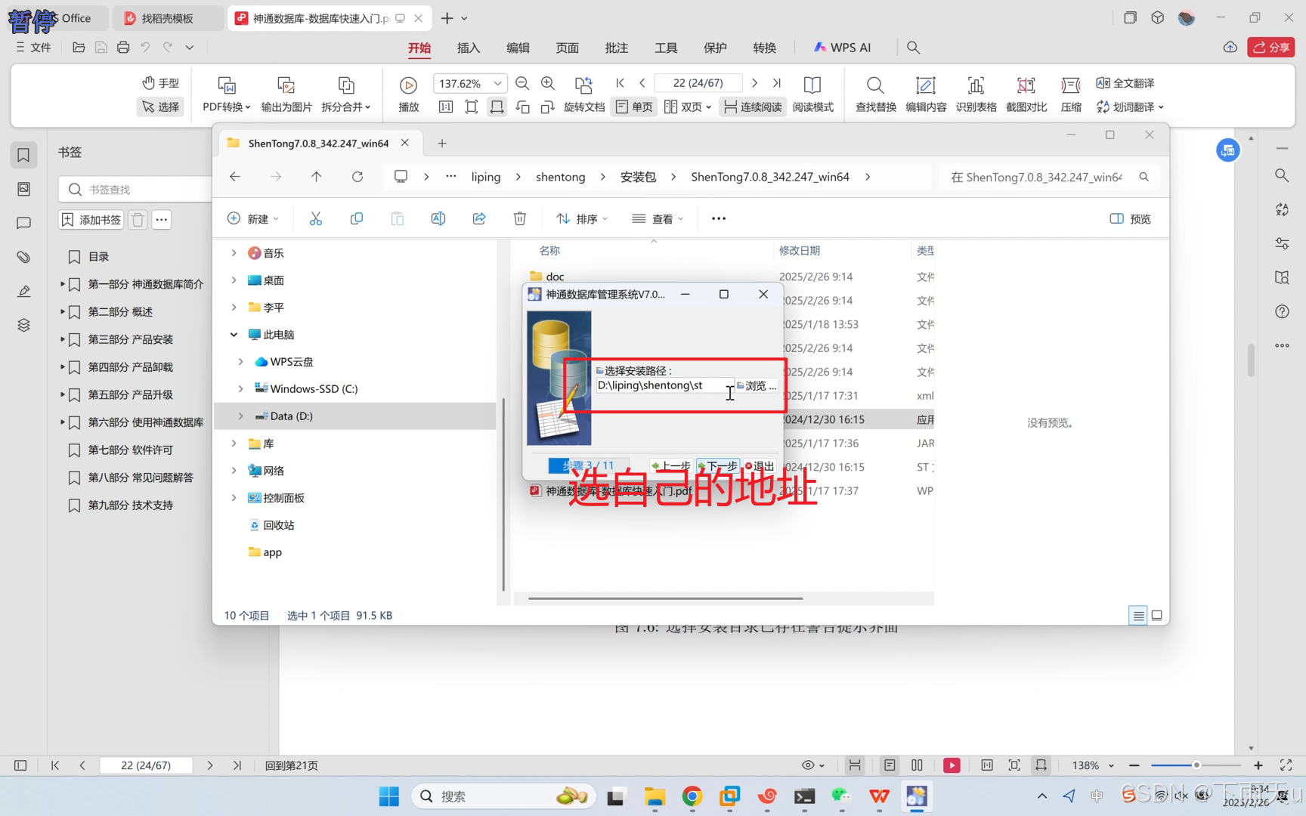The height and width of the screenshot is (816, 1306).
Task: Adjust the zoom slider at bottom right
Action: [x=1196, y=765]
